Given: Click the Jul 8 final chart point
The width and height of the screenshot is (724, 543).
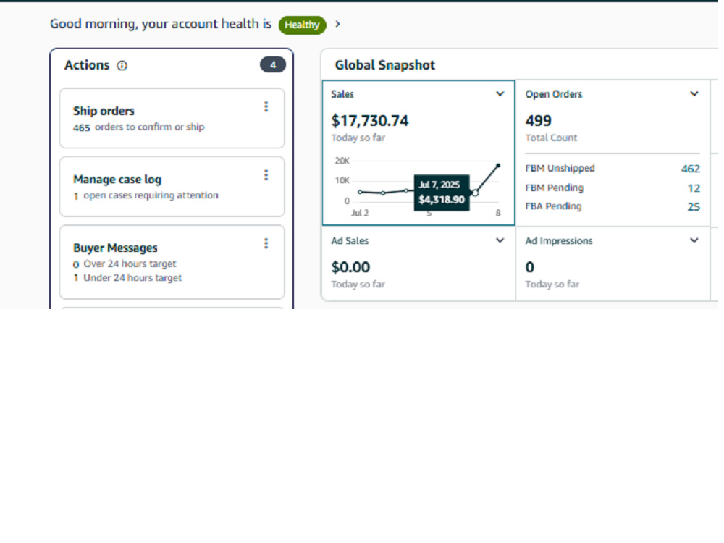Looking at the screenshot, I should coord(498,165).
